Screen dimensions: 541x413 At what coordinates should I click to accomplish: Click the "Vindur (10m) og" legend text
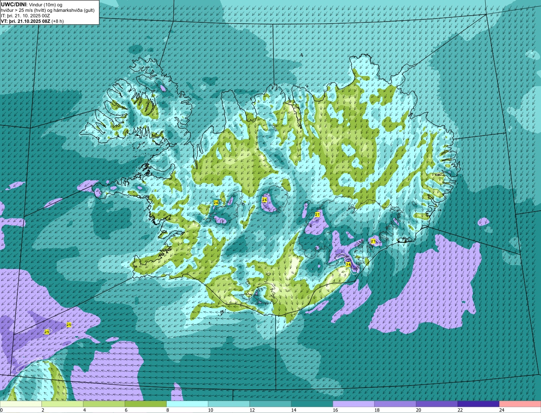(x=45, y=5)
